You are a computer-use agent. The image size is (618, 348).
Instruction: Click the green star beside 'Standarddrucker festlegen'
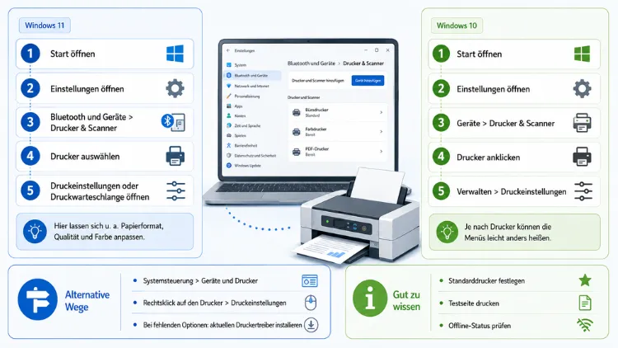tap(585, 280)
